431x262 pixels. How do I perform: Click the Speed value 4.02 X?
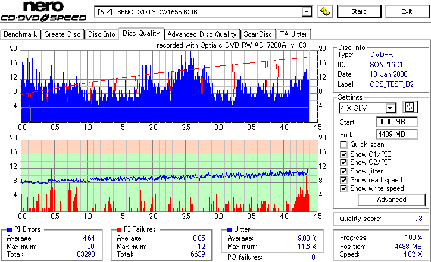[x=413, y=254]
